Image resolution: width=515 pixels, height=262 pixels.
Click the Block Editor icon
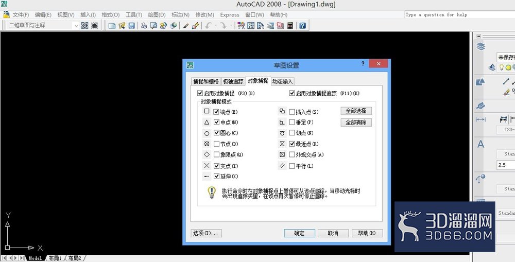195,26
